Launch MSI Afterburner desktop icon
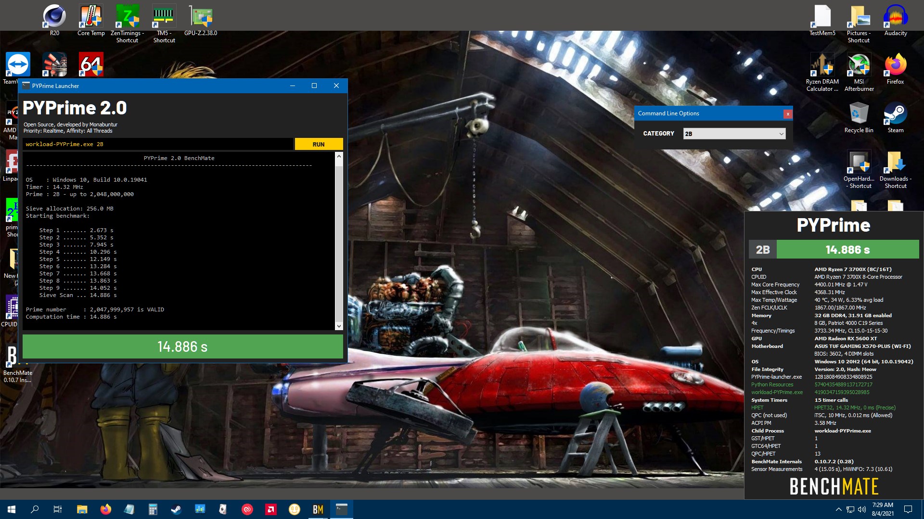Viewport: 924px width, 519px height. pyautogui.click(x=859, y=72)
